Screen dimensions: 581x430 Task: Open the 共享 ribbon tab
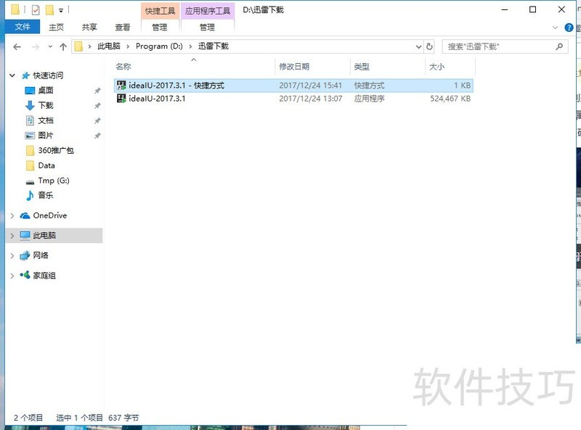(89, 27)
